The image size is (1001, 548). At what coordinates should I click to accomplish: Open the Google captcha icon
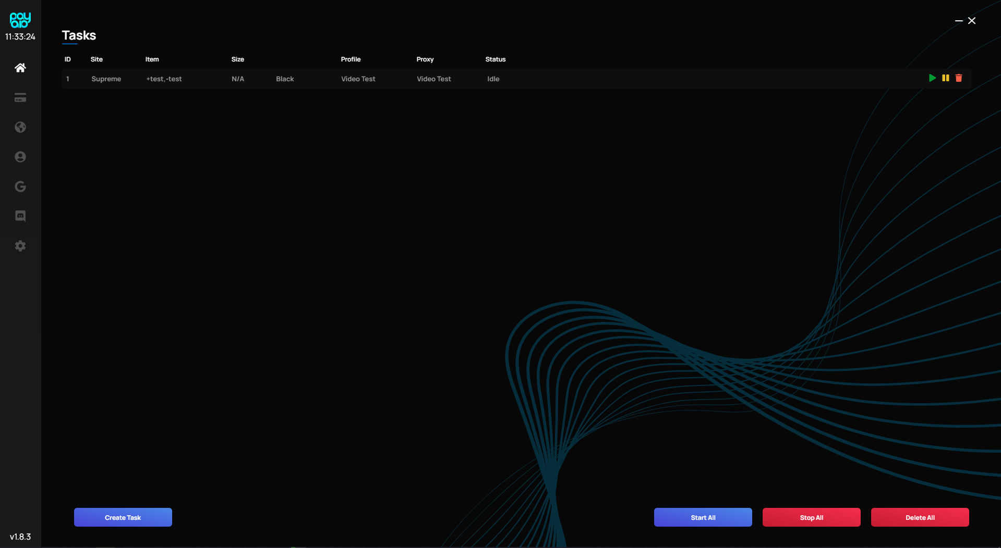point(20,186)
